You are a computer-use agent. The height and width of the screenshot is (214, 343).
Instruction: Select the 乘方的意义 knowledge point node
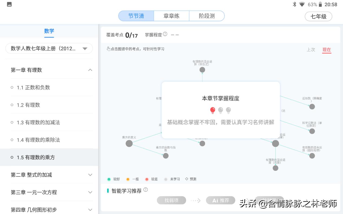point(129,143)
